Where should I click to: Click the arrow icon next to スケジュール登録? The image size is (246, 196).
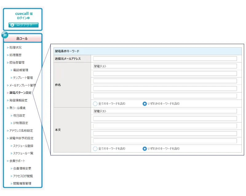(x=11, y=146)
